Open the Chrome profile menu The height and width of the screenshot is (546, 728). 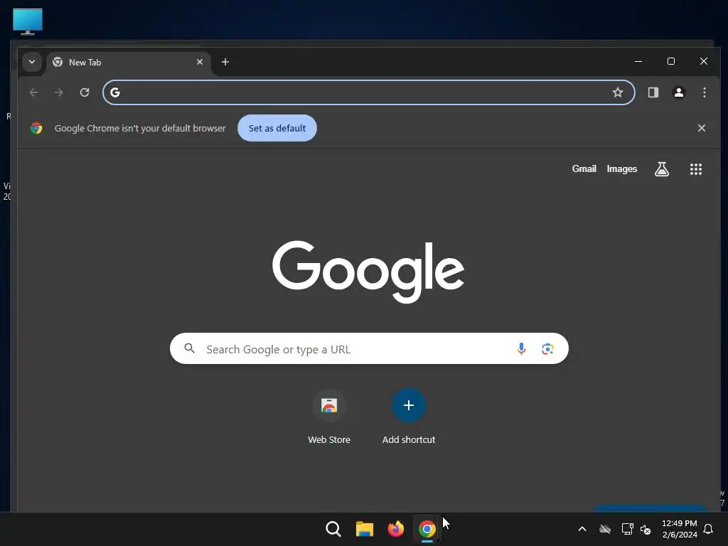679,92
